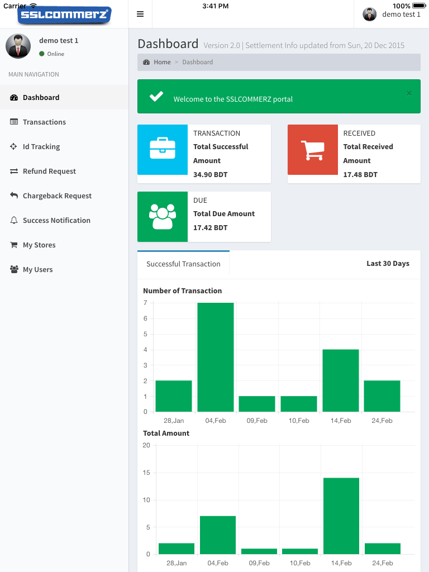Image resolution: width=429 pixels, height=572 pixels.
Task: Dismiss the welcome banner with the X
Action: click(409, 93)
